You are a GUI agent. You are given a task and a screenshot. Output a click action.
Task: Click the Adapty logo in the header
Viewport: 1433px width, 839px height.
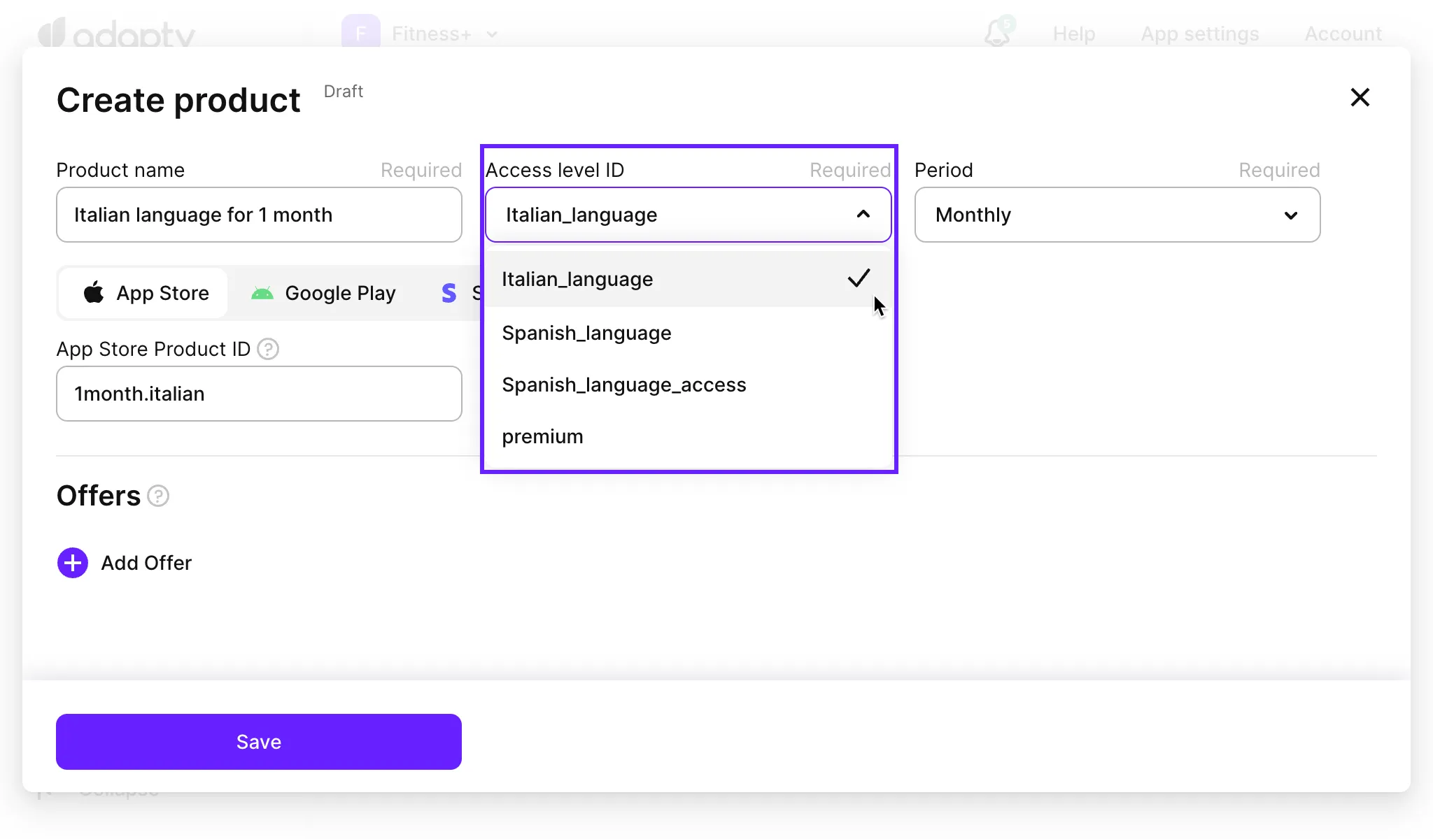(116, 33)
